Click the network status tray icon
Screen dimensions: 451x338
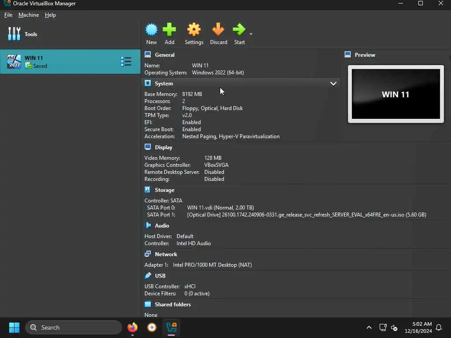[x=383, y=327]
